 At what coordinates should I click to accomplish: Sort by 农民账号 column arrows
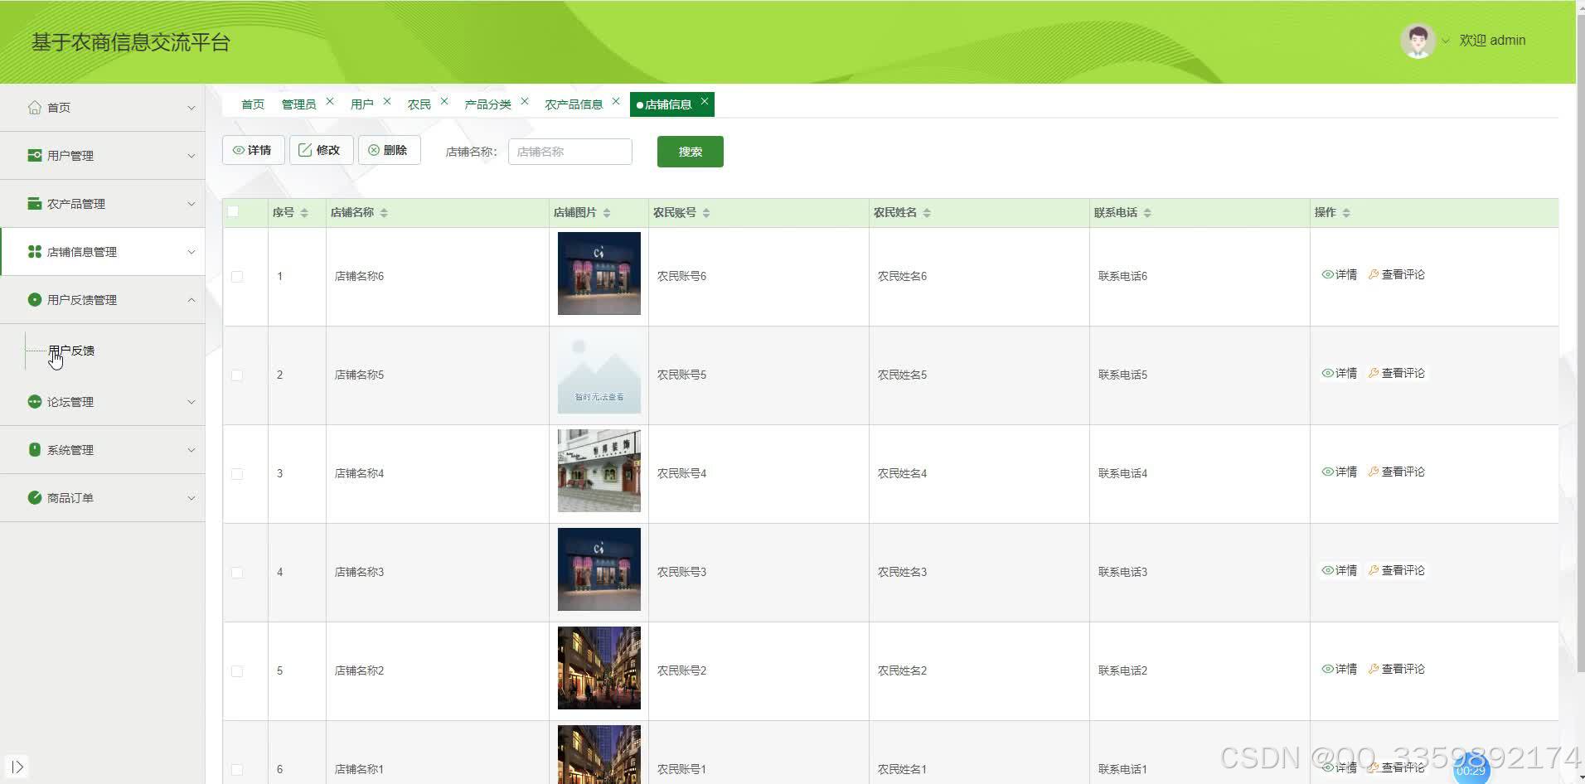(x=706, y=213)
